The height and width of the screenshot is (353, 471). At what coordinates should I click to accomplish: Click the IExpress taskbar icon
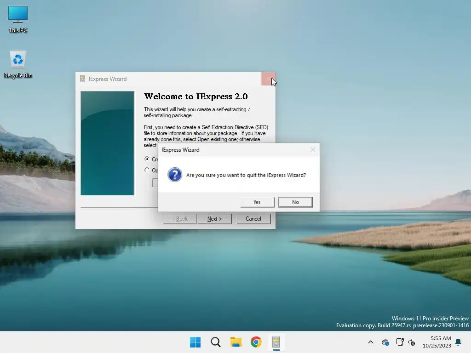click(x=276, y=342)
